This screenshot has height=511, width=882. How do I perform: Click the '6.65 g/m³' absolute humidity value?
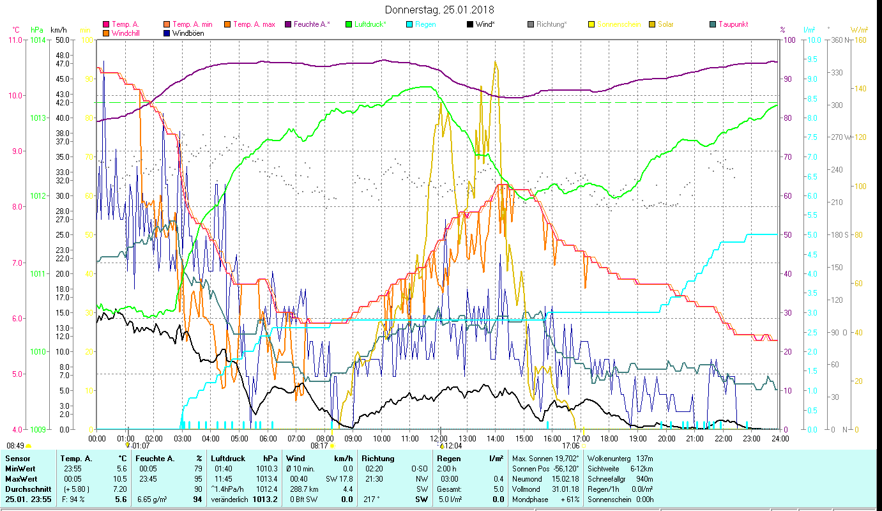[153, 500]
